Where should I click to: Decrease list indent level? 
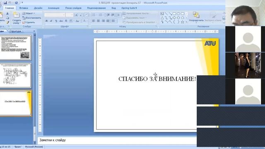108,15
